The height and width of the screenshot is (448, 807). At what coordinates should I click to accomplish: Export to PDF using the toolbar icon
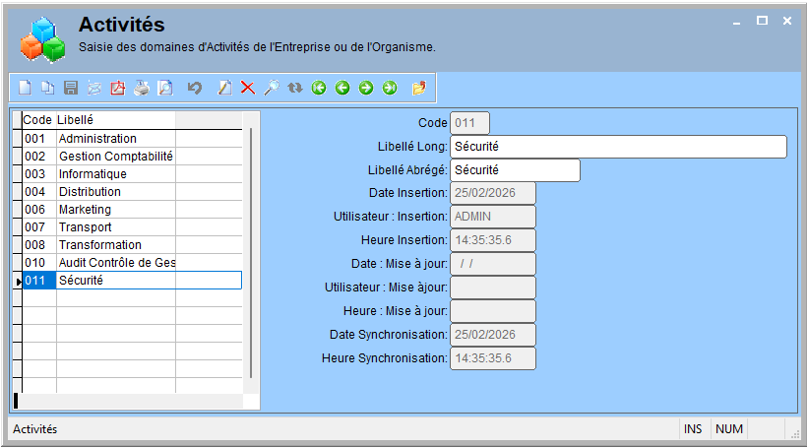118,88
